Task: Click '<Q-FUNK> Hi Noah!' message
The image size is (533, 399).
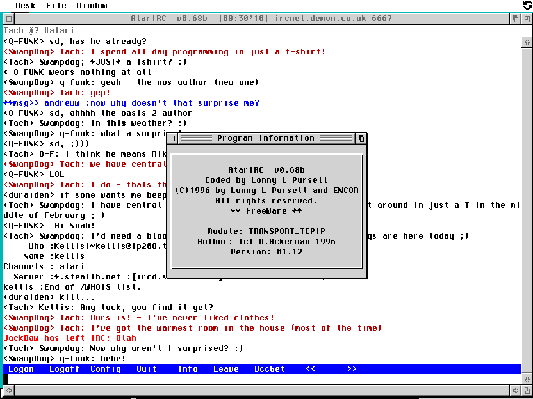Action: coord(49,226)
